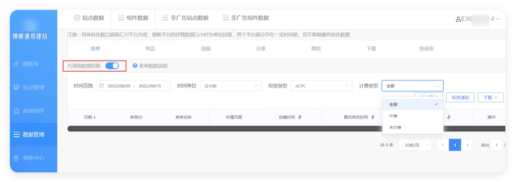The image size is (515, 182).
Task: Open the 下载 button dropdown
Action: click(x=490, y=97)
